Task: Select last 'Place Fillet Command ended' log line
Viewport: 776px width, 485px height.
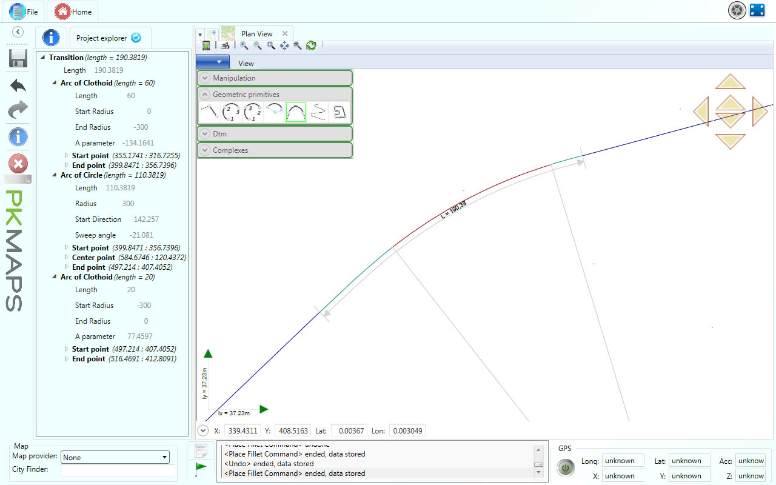Action: pos(295,473)
